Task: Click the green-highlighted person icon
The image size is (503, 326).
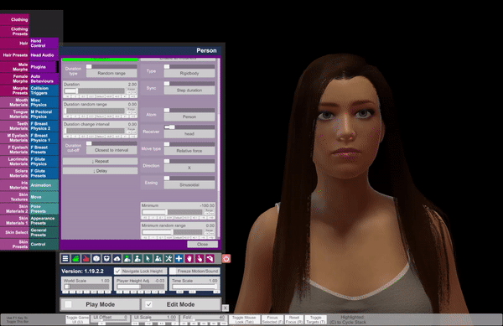Action: [x=127, y=258]
